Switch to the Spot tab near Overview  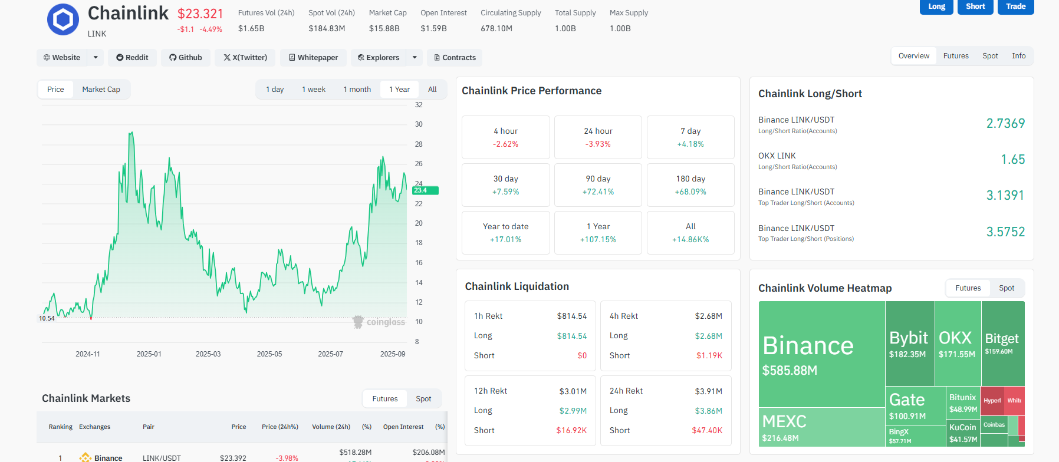pyautogui.click(x=990, y=56)
